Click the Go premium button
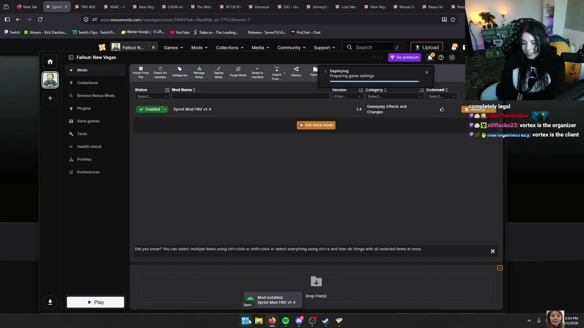 click(404, 57)
